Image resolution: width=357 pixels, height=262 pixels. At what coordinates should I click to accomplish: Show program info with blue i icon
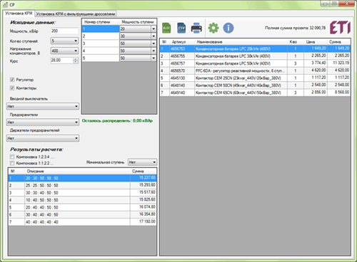pos(228,28)
